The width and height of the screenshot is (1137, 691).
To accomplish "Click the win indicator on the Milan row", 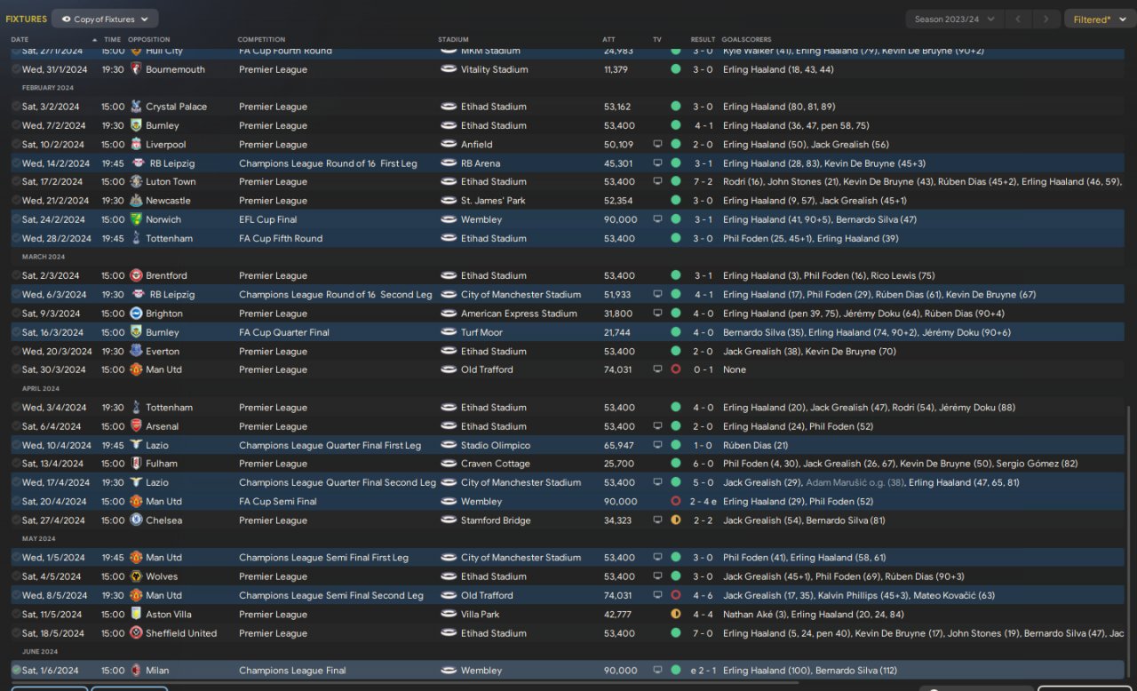I will pyautogui.click(x=676, y=671).
